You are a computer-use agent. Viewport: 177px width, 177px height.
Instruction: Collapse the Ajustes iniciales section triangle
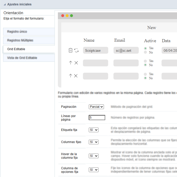pyautogui.click(x=5, y=4)
